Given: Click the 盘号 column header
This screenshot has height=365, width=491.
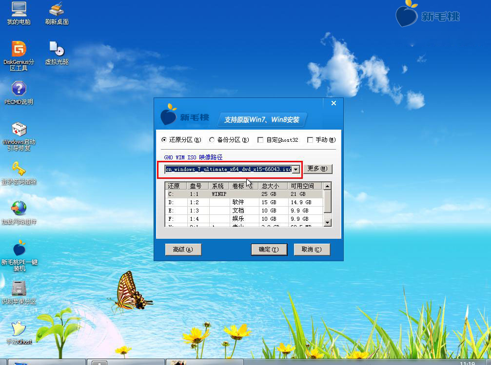Looking at the screenshot, I should (x=197, y=186).
